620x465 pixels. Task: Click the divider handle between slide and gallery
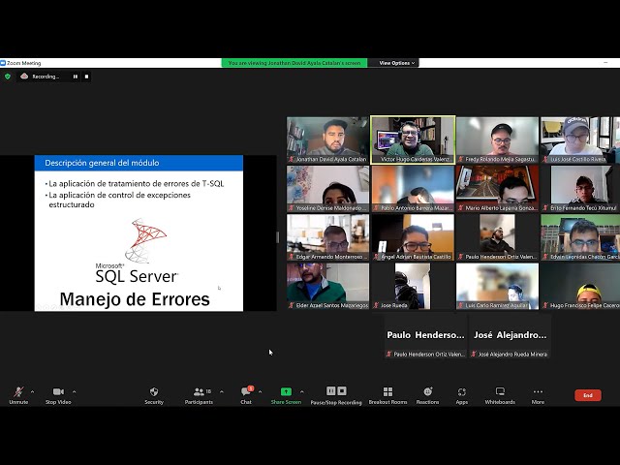click(x=278, y=237)
